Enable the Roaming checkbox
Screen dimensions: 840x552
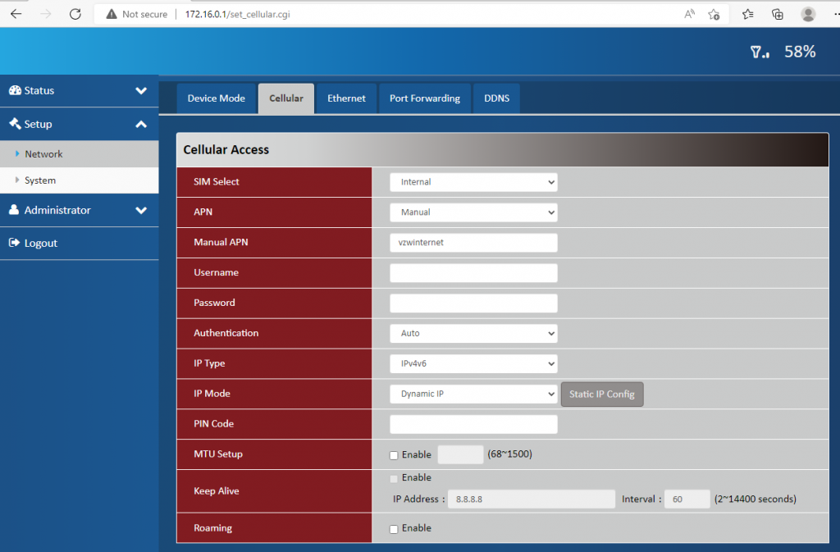394,529
